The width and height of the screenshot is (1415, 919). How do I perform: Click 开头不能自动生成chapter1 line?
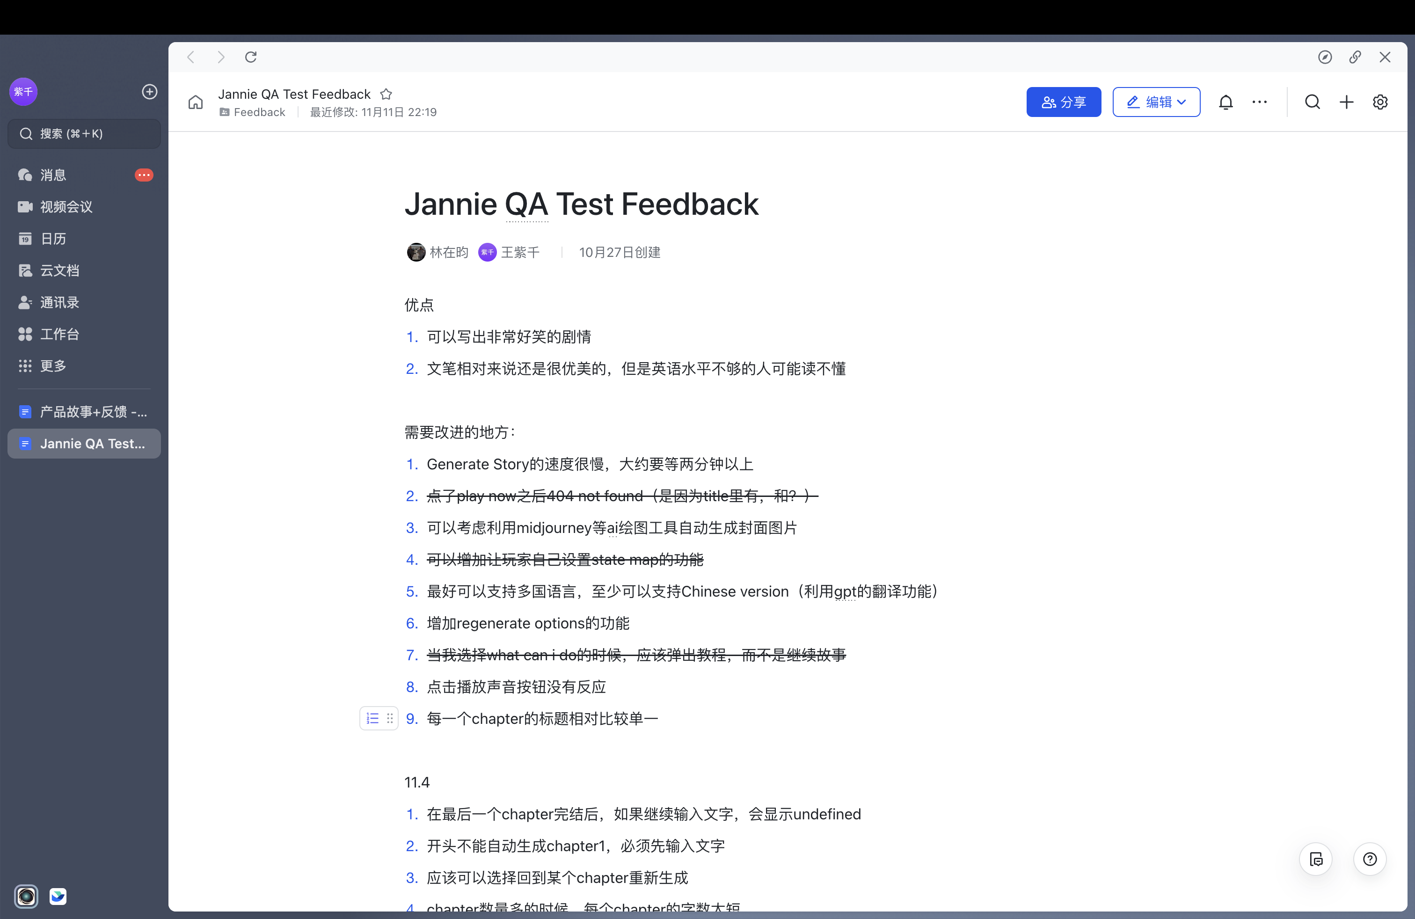(x=576, y=846)
